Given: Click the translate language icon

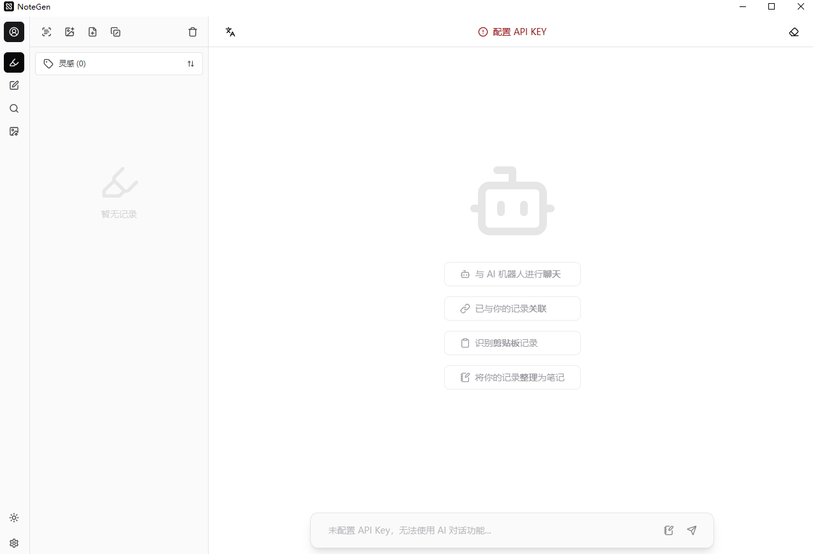Looking at the screenshot, I should [230, 32].
